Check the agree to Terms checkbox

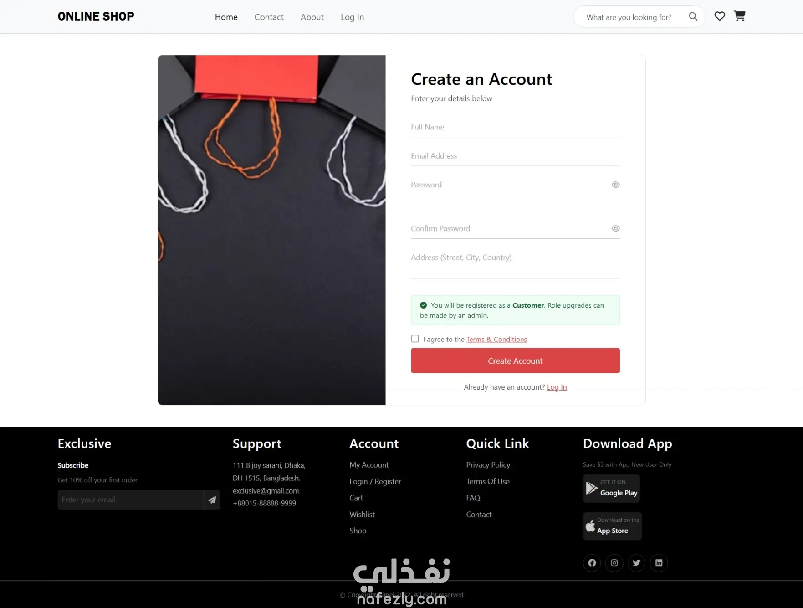pyautogui.click(x=415, y=339)
